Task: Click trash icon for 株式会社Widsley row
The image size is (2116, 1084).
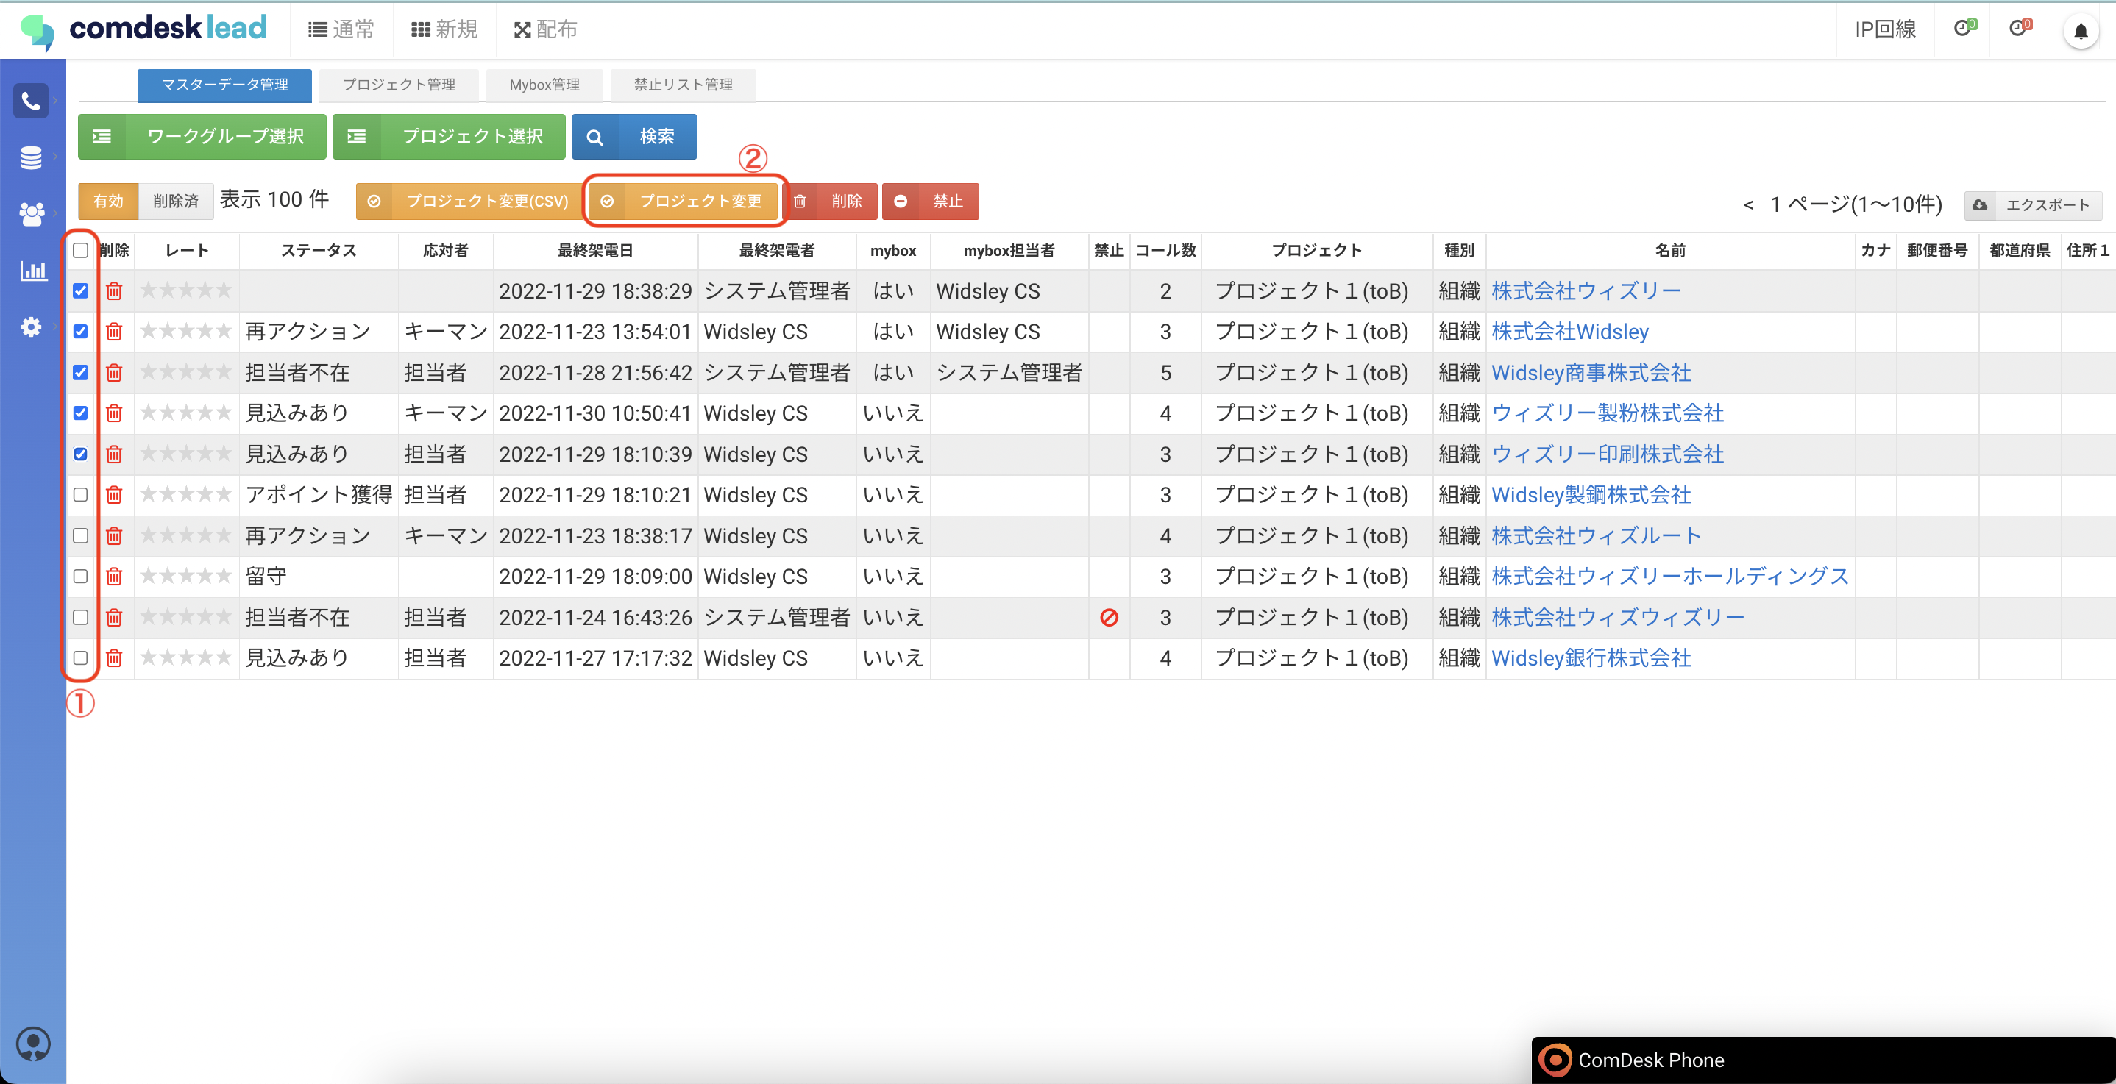Action: click(114, 332)
